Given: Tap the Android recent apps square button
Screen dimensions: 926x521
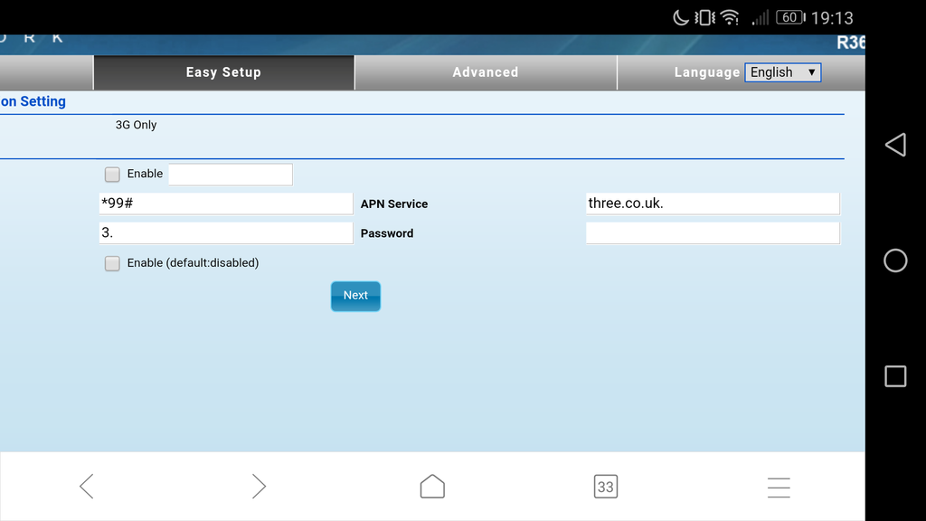Looking at the screenshot, I should pos(895,376).
